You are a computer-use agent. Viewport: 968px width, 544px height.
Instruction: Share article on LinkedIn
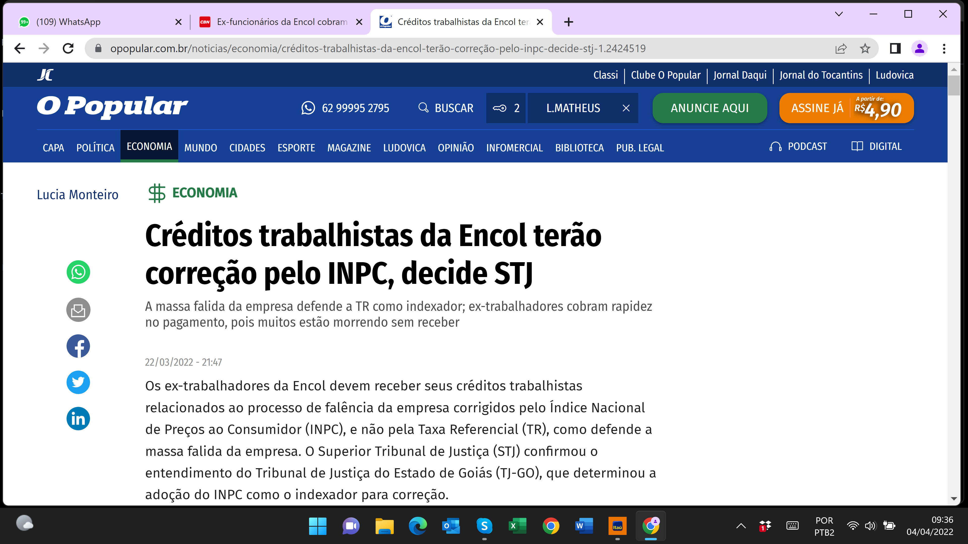[x=78, y=419]
